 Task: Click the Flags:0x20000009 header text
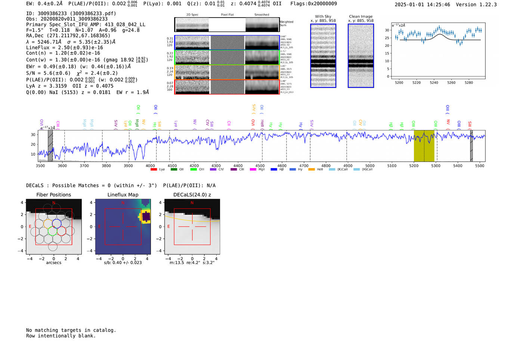pyautogui.click(x=313, y=4)
